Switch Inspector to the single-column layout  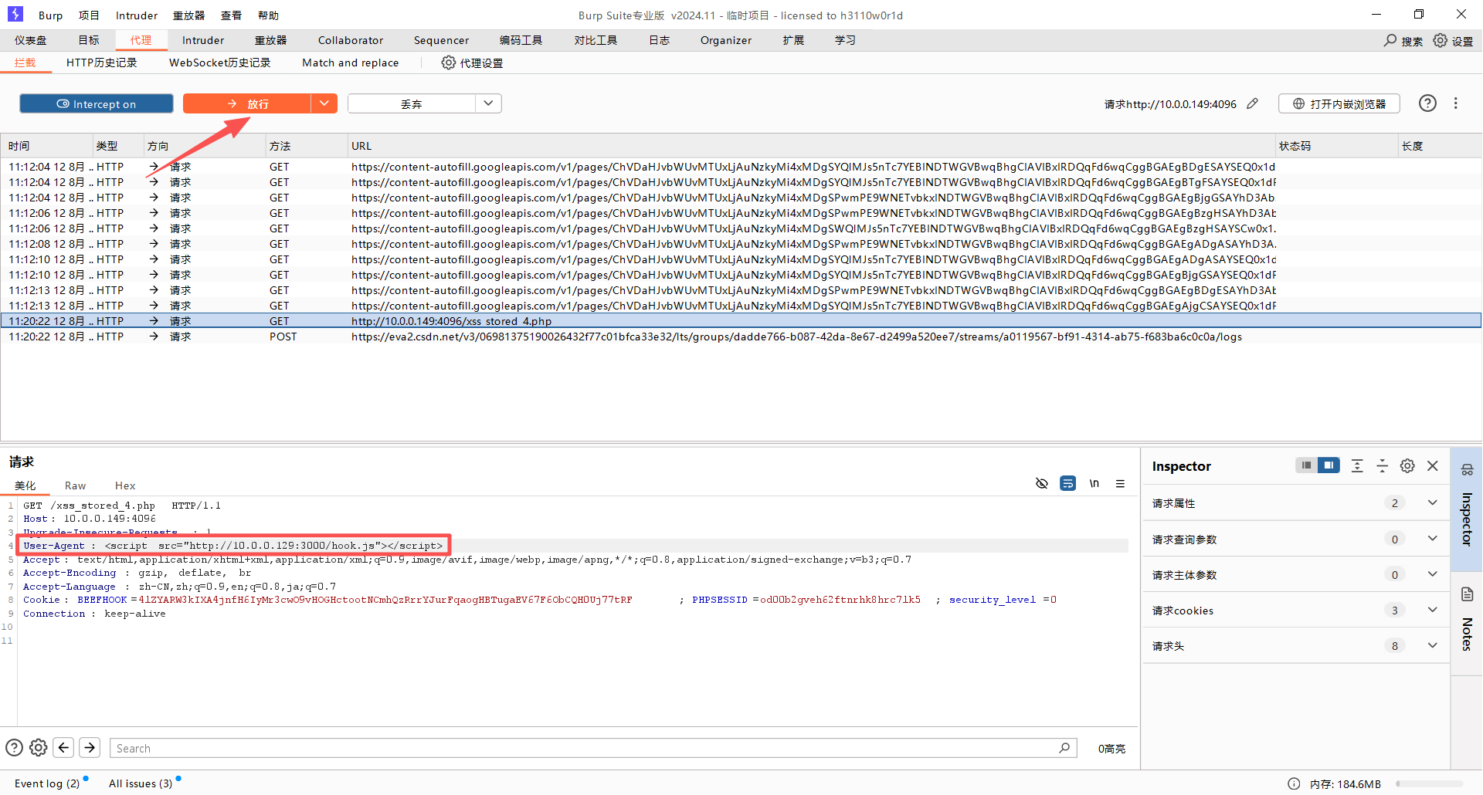click(x=1306, y=465)
